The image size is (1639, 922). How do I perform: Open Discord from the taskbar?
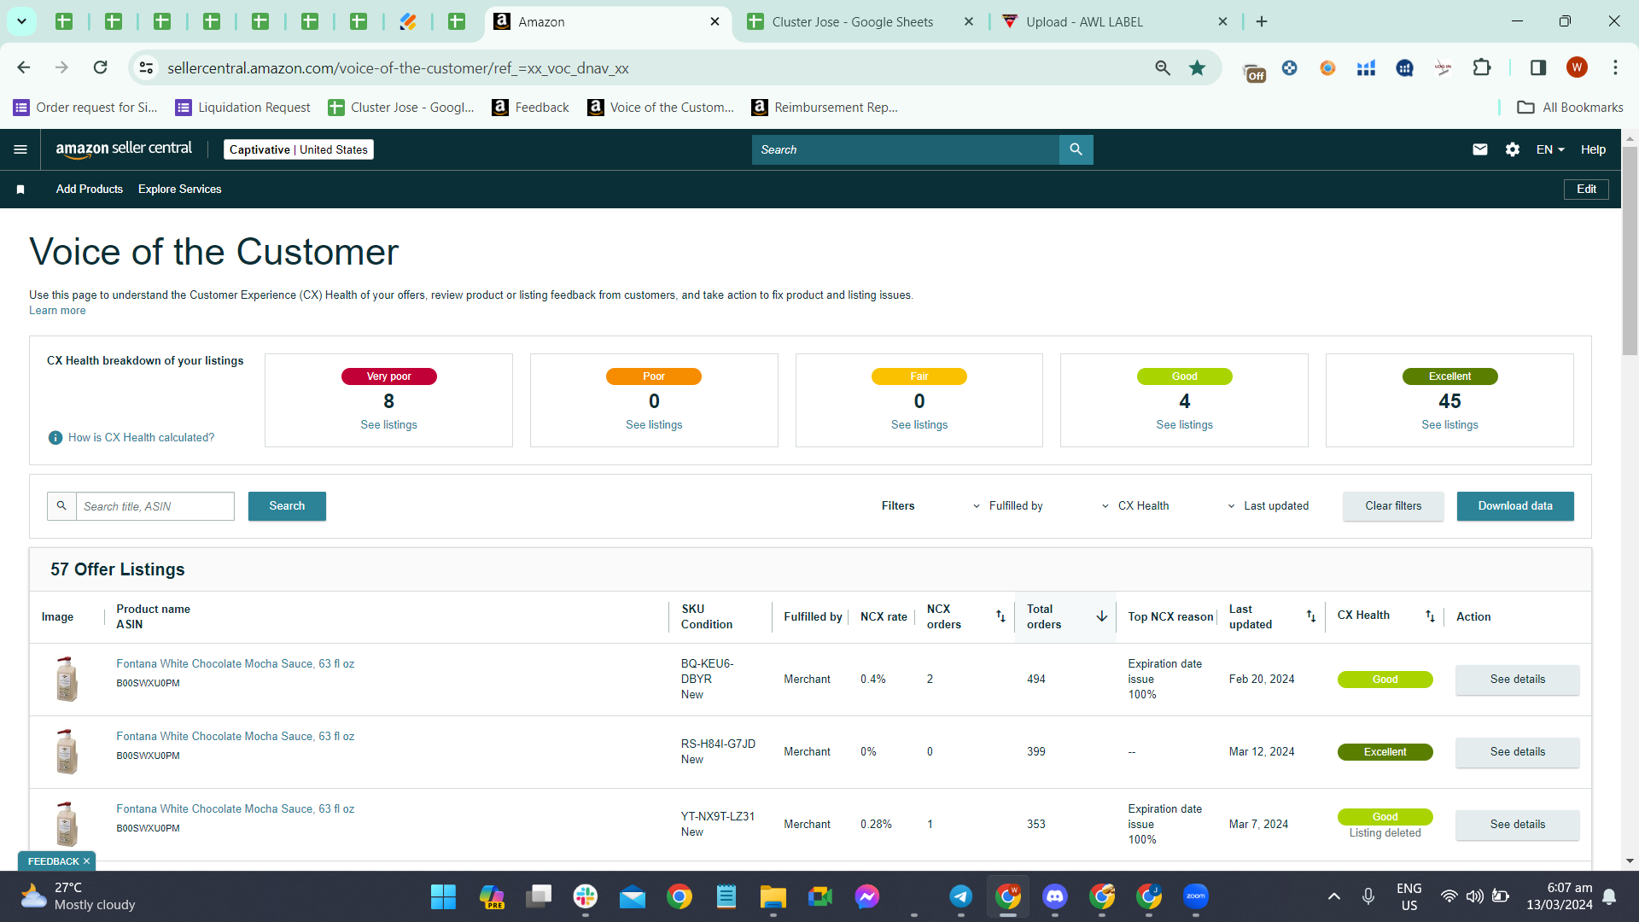(1055, 896)
